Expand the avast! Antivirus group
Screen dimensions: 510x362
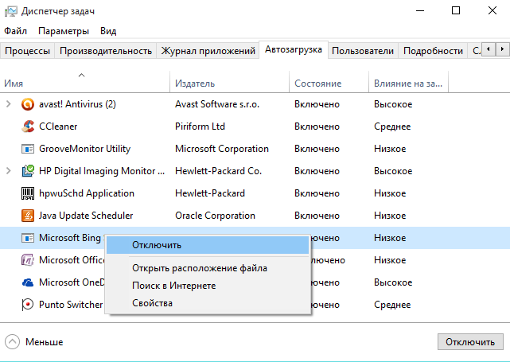point(9,104)
